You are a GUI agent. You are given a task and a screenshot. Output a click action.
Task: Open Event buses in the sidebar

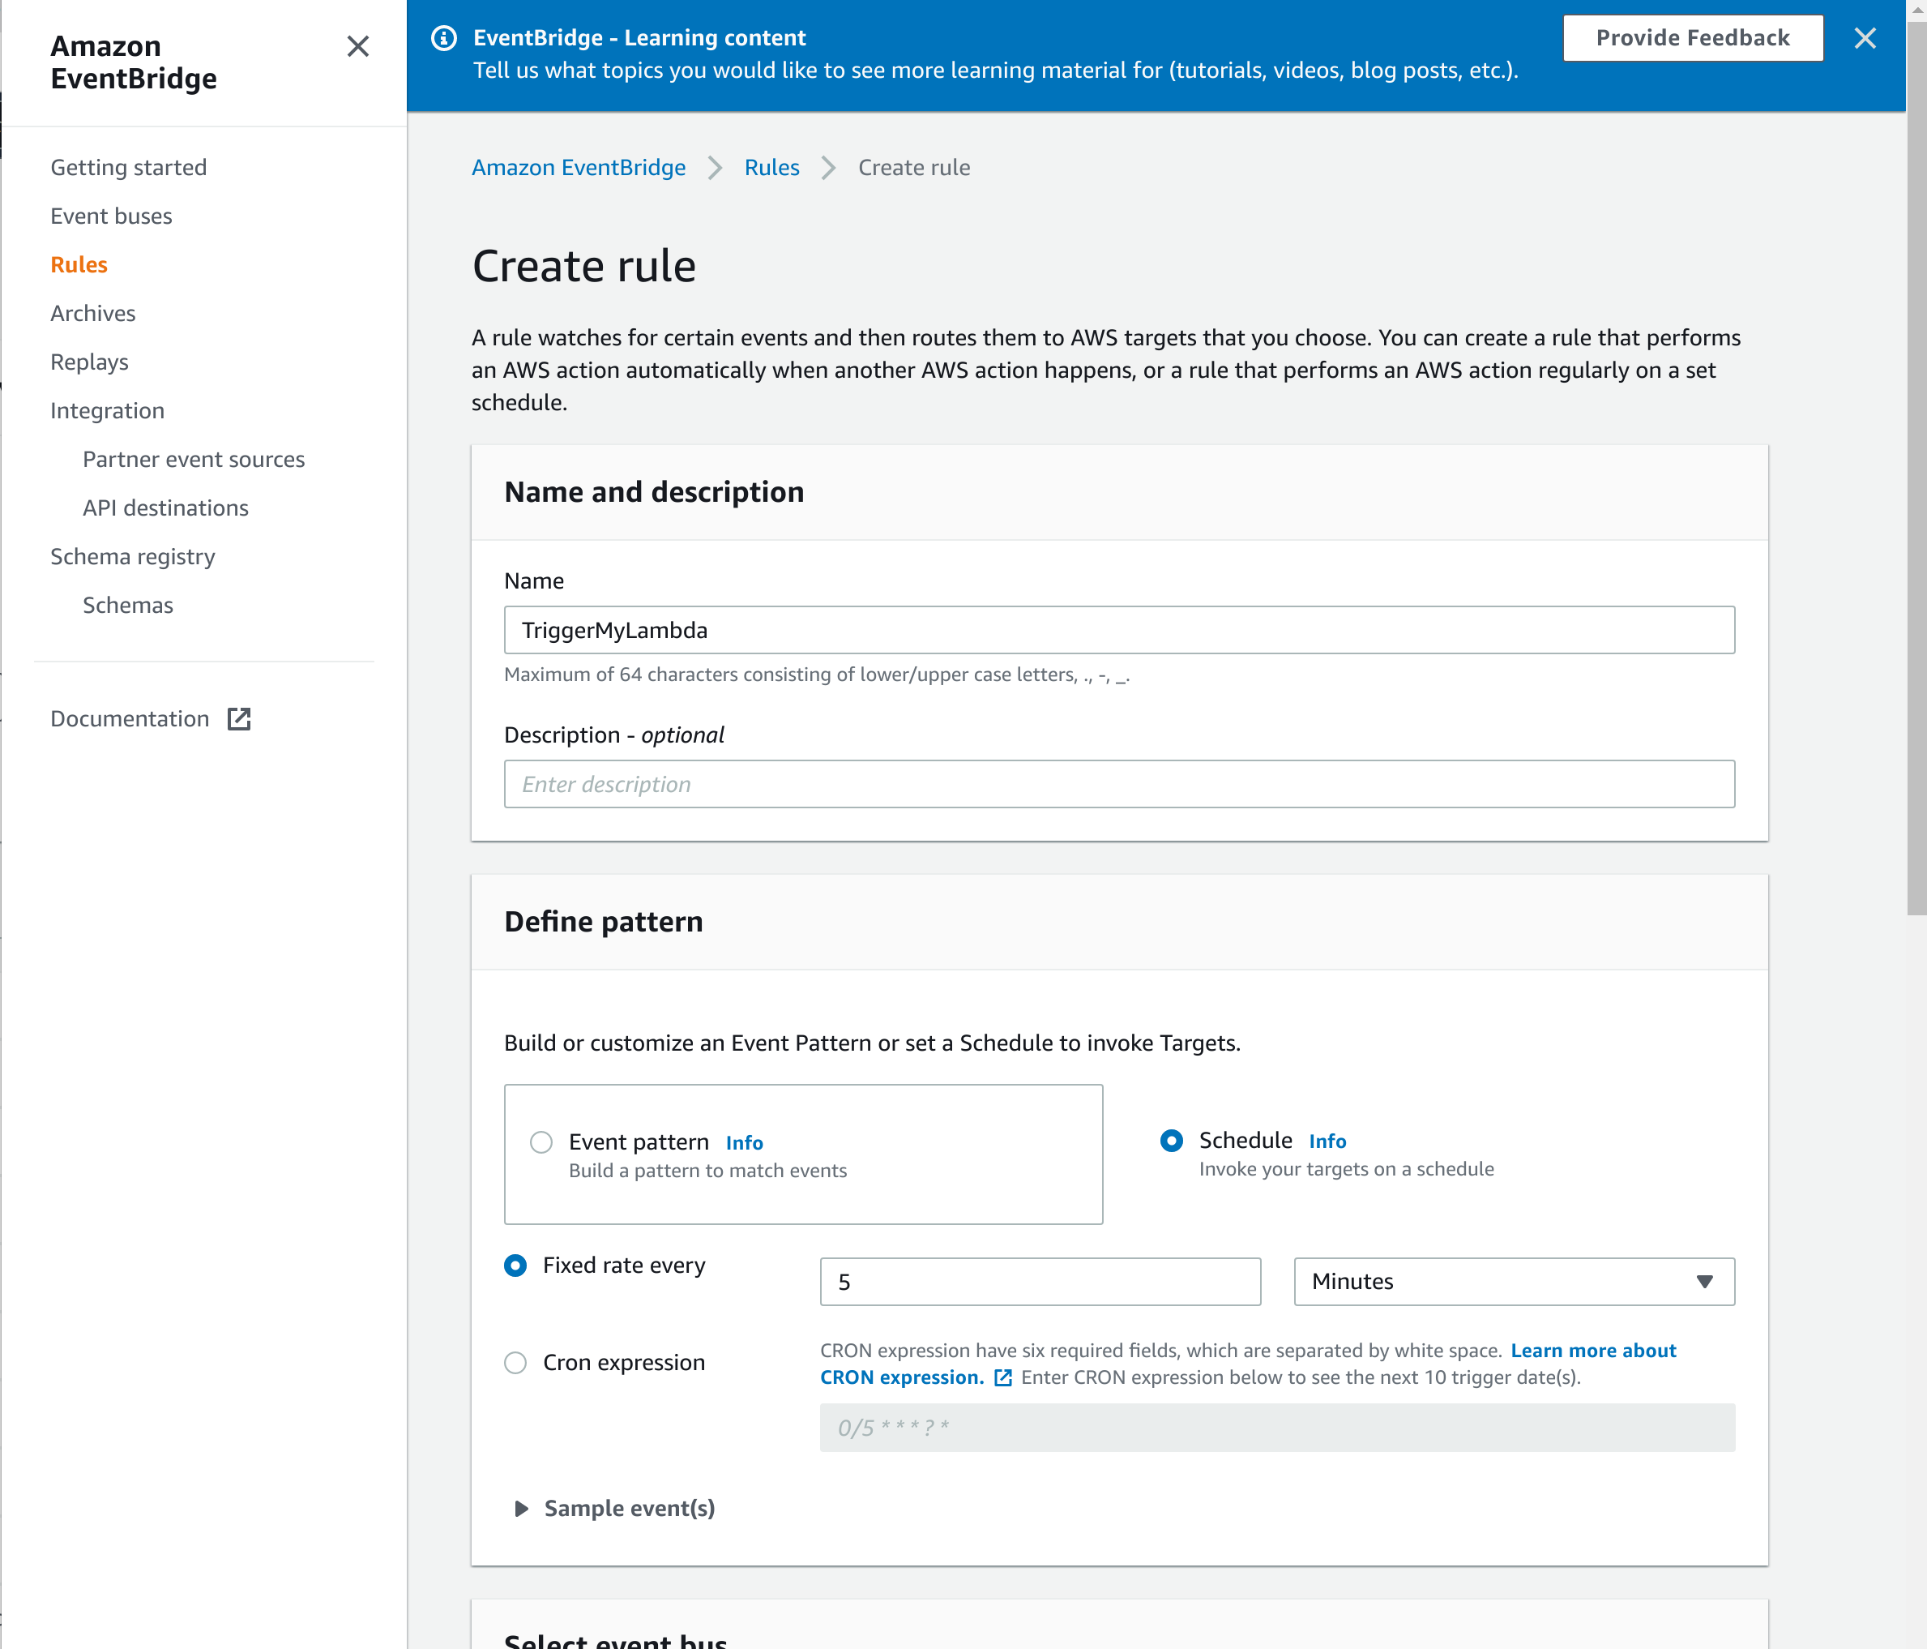point(112,216)
